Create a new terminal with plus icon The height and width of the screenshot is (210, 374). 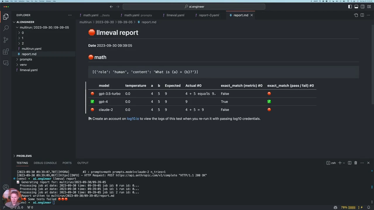[x=340, y=163]
